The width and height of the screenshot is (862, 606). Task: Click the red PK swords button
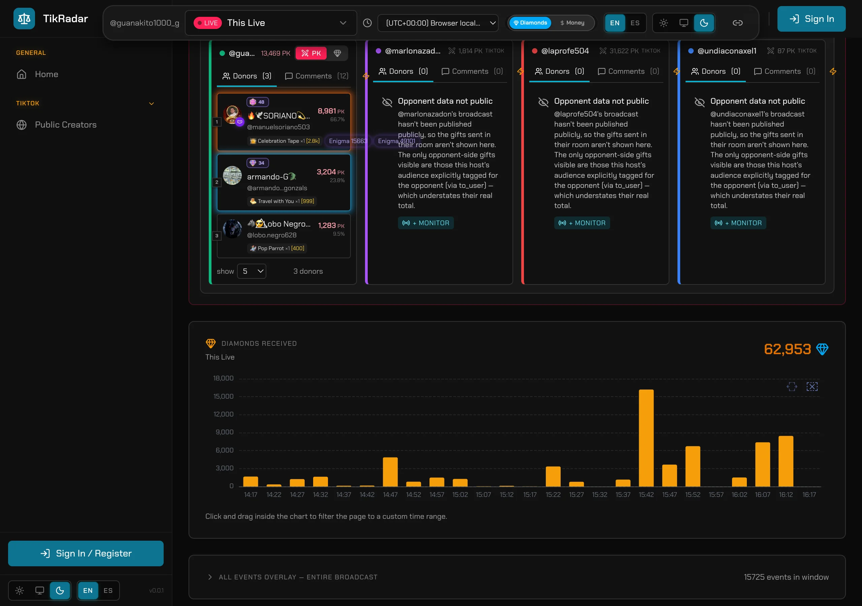pyautogui.click(x=311, y=53)
